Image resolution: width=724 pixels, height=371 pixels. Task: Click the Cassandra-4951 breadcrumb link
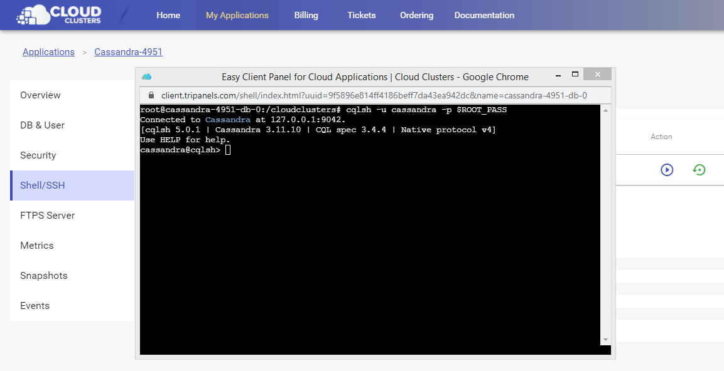tap(128, 52)
